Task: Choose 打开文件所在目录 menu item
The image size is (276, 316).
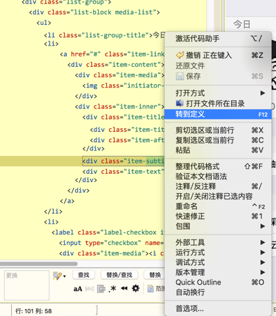Action: tap(218, 103)
